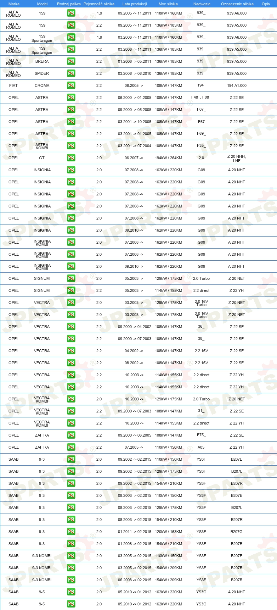This screenshot has width=277, height=610.
Task: Click engine code Z 20 NHH, LNF
Action: (x=237, y=159)
